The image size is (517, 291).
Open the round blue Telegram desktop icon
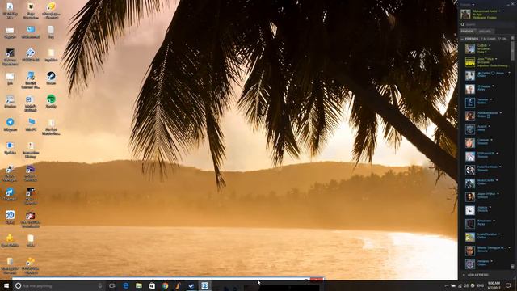[11, 124]
